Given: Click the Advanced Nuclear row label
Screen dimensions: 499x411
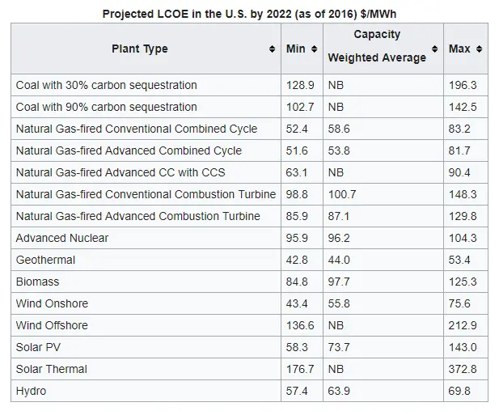Looking at the screenshot, I should [62, 238].
